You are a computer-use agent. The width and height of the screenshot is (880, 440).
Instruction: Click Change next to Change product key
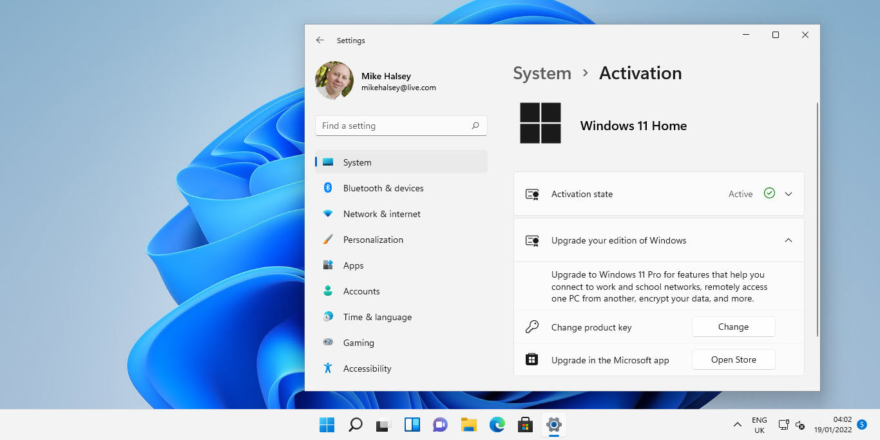click(x=733, y=327)
